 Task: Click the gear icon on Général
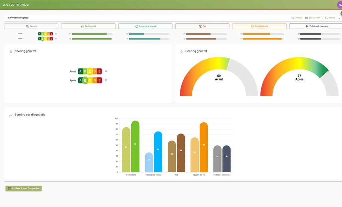27,26
